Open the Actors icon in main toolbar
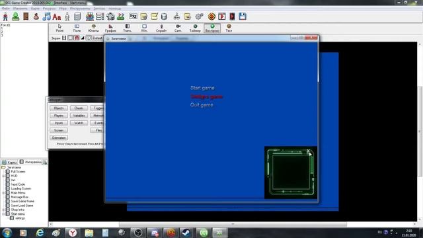Image resolution: width=423 pixels, height=238 pixels. pos(5,17)
